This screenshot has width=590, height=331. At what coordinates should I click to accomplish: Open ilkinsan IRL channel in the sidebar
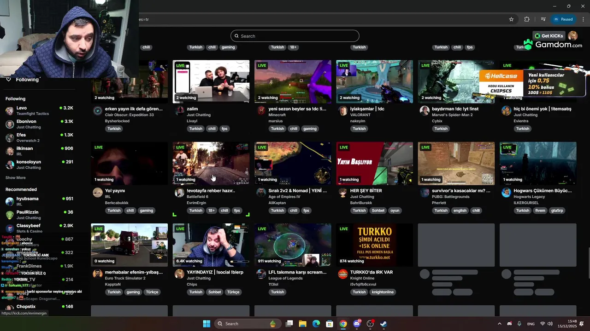(x=39, y=151)
